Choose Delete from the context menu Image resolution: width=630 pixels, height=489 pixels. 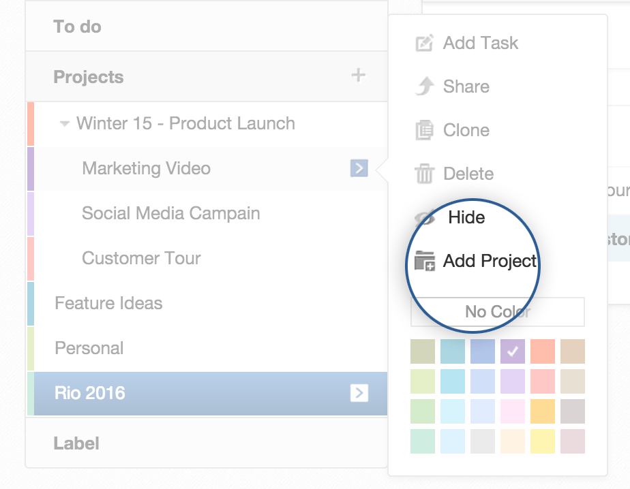468,174
